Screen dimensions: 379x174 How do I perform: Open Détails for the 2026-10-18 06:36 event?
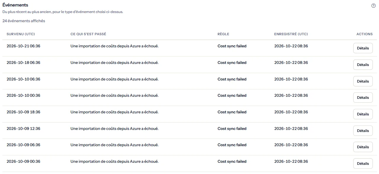click(363, 65)
